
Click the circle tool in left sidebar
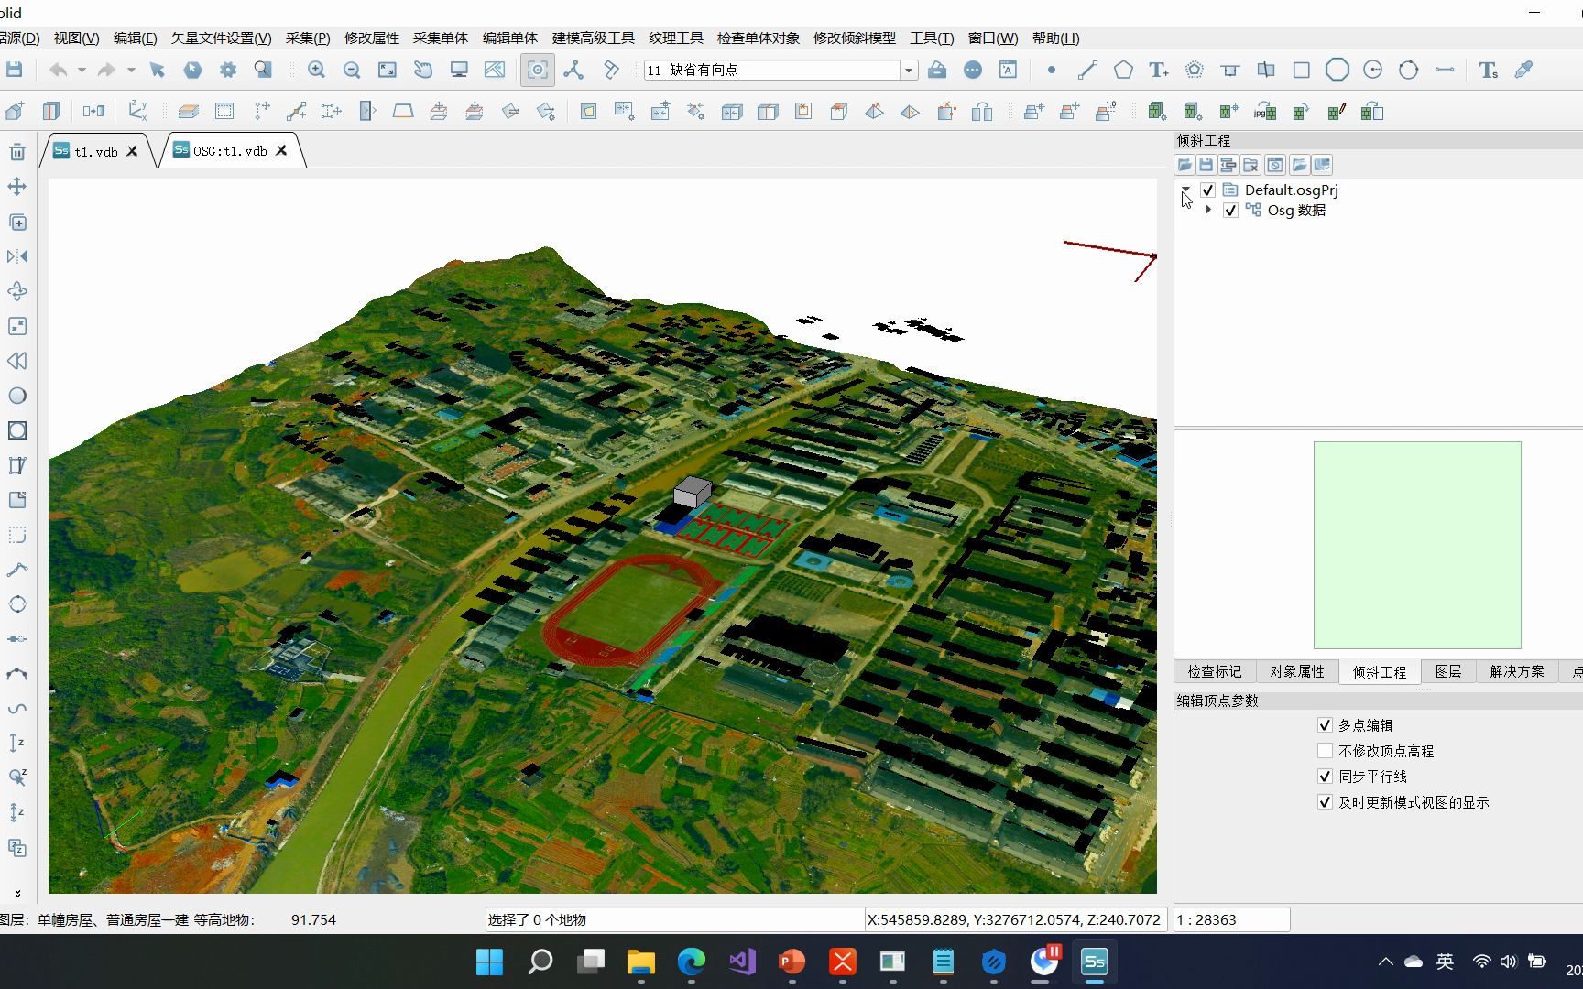17,396
